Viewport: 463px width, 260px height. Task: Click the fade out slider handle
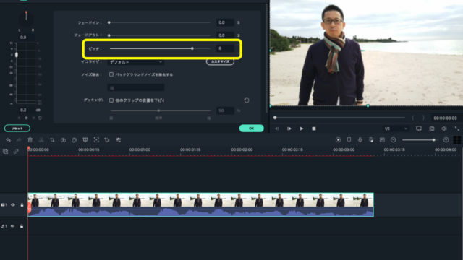pyautogui.click(x=109, y=35)
